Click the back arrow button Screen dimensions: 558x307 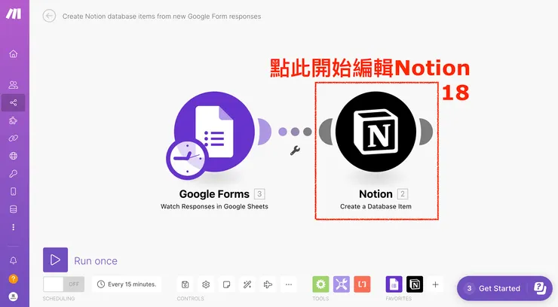49,16
